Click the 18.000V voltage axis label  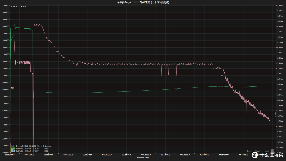(x=5, y=26)
